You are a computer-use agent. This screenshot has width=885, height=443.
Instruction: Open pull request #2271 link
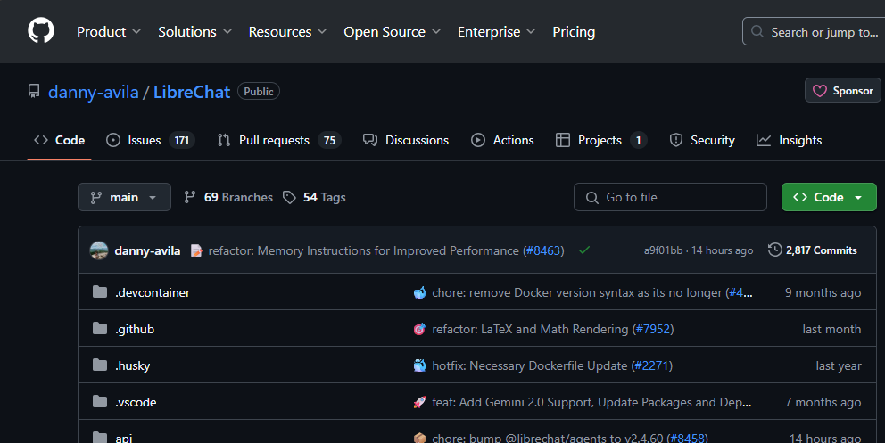[652, 365]
